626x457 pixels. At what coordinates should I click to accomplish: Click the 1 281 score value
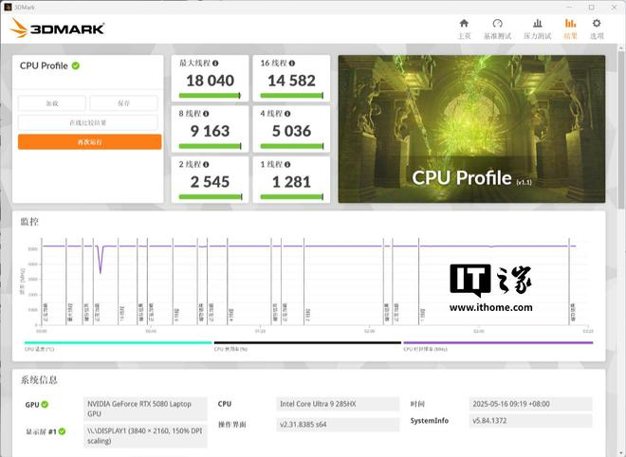(291, 182)
